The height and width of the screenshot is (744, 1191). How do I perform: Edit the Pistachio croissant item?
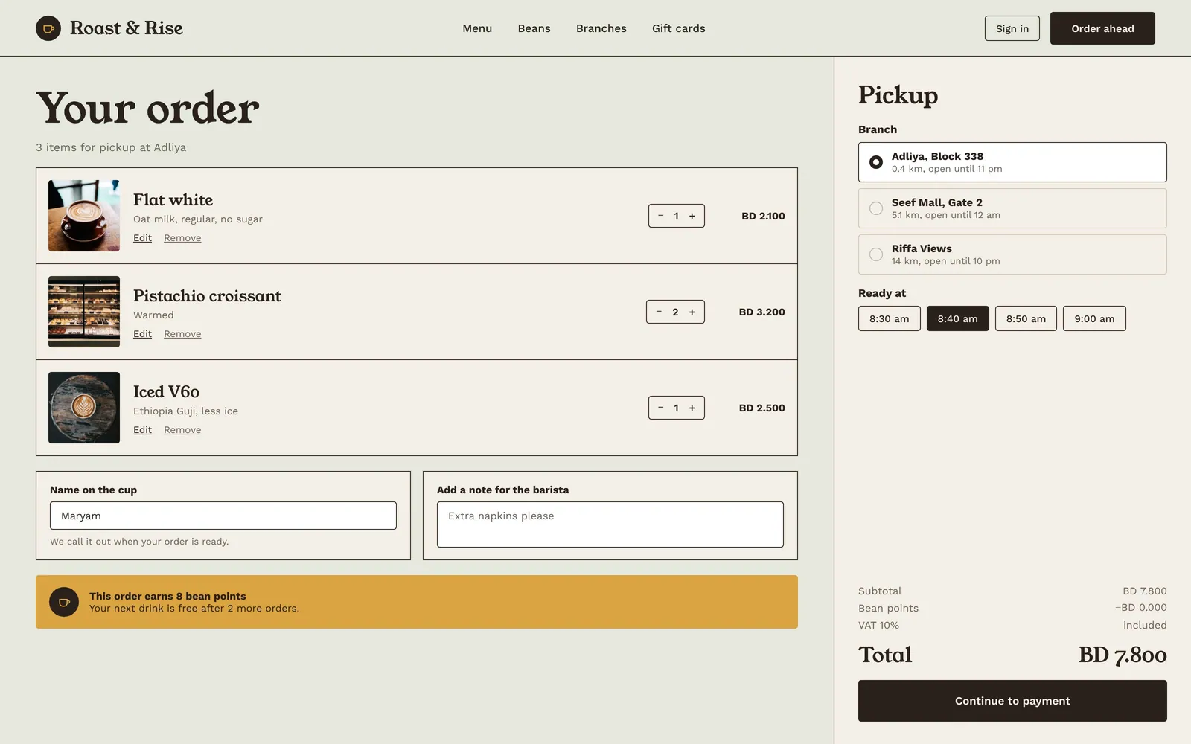click(142, 334)
